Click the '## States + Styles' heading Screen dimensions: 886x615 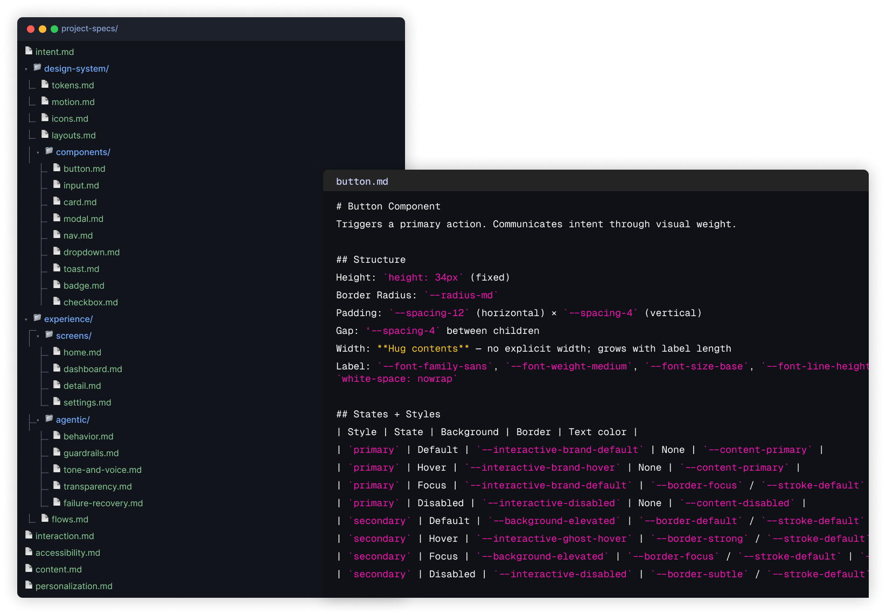point(388,414)
